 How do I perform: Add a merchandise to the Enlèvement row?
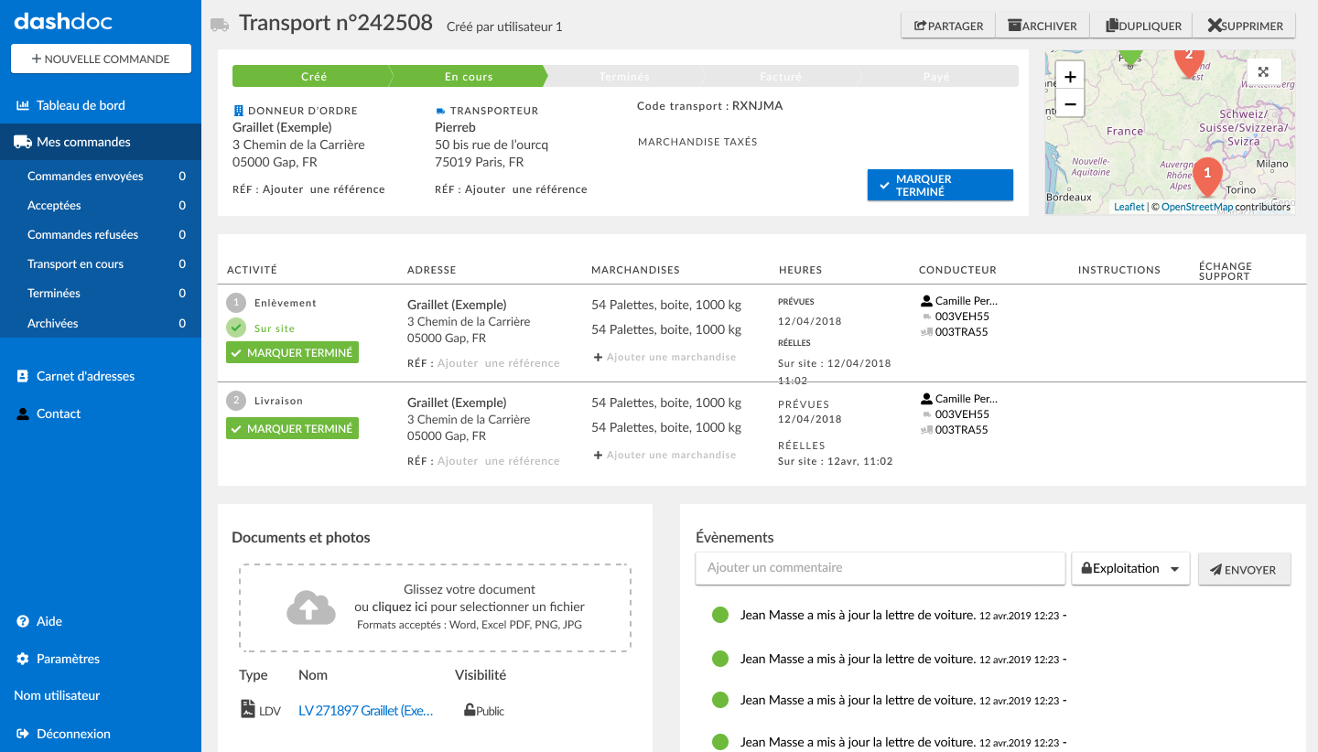(664, 357)
